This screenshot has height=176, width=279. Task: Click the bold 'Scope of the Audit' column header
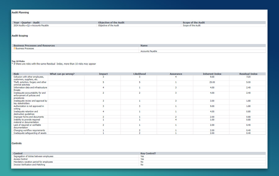(x=193, y=23)
